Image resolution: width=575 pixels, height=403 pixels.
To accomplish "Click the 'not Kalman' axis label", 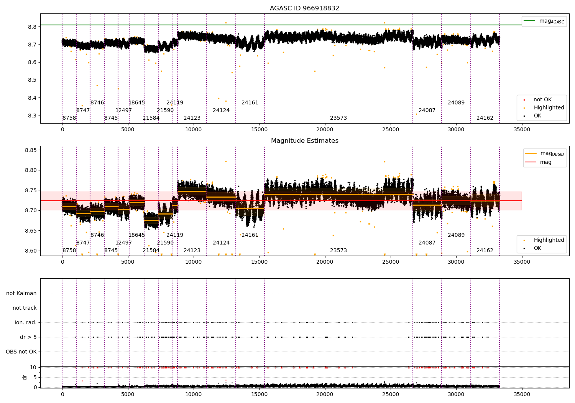I will point(21,293).
